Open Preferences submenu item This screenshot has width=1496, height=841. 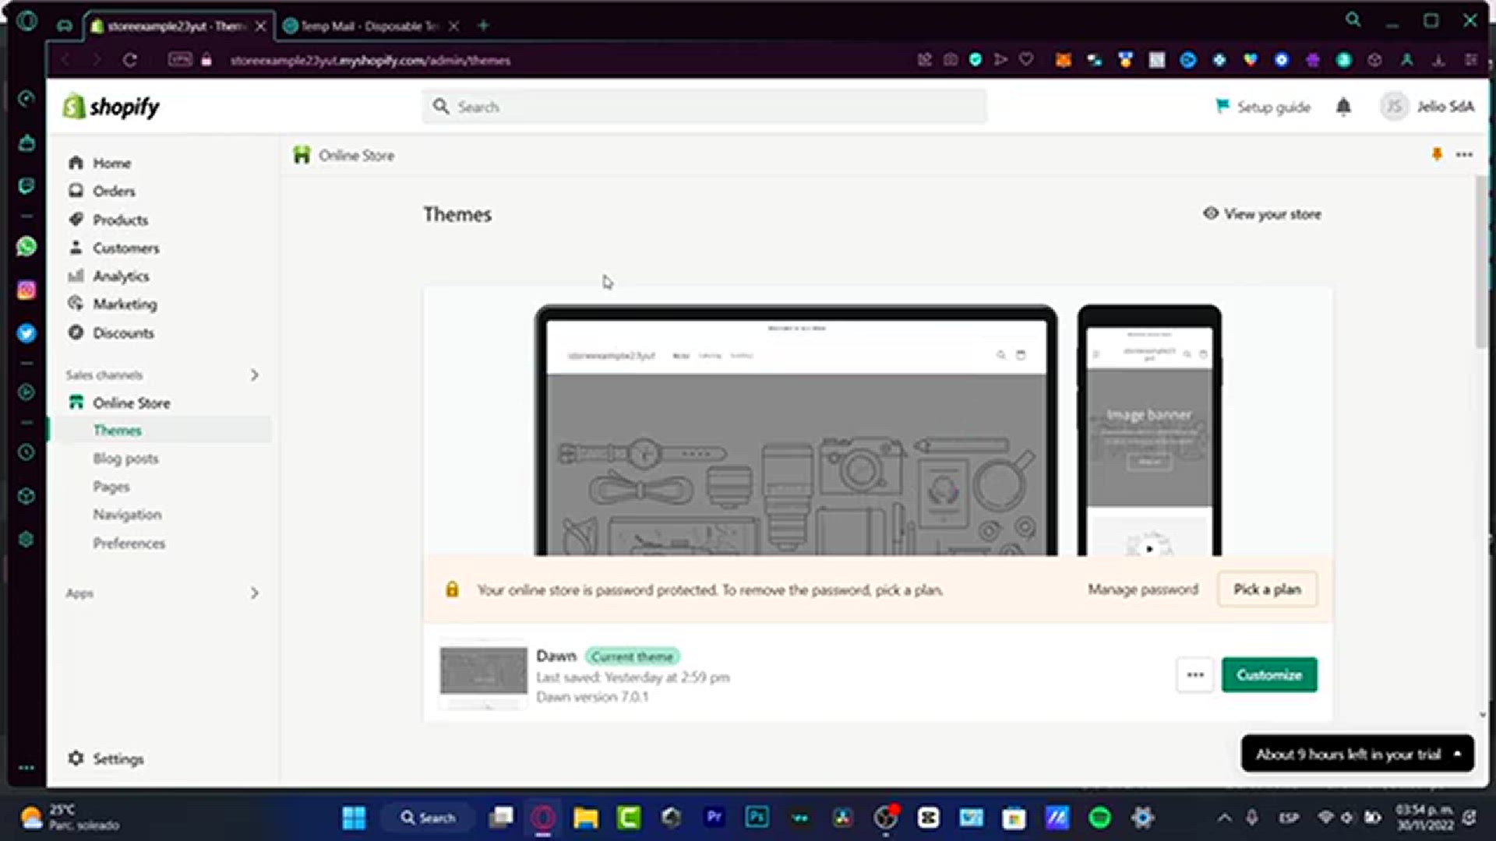(129, 543)
